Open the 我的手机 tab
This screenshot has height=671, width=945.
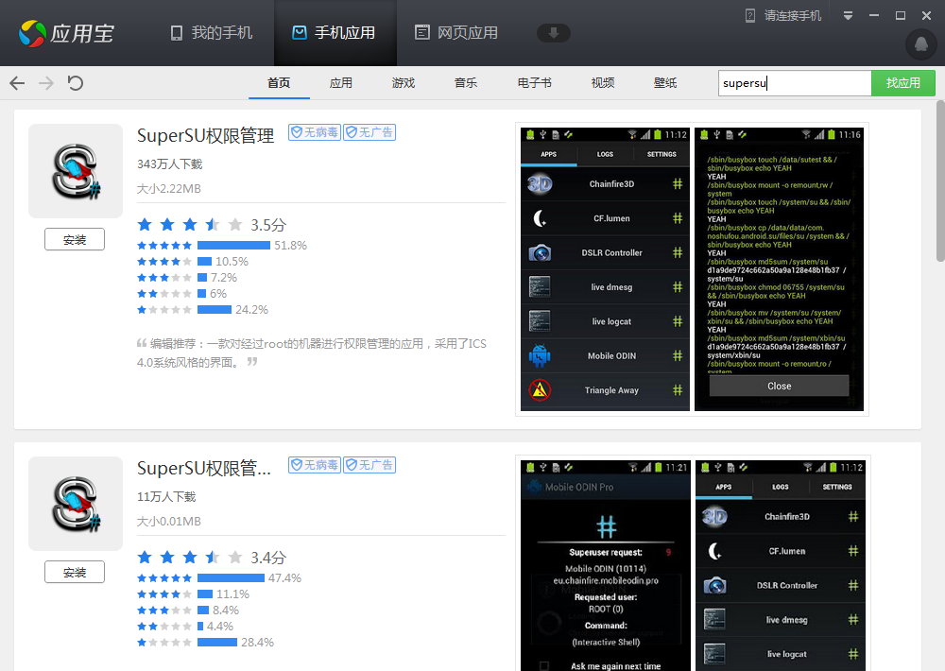tap(212, 32)
